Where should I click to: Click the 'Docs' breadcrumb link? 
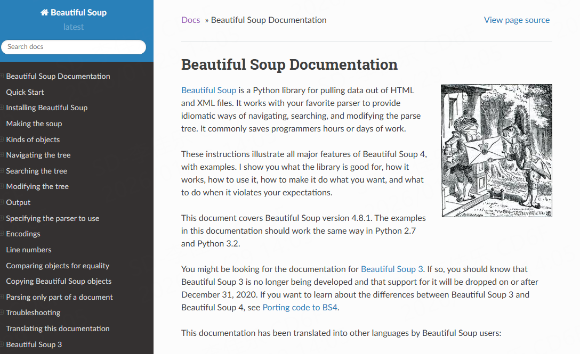(190, 20)
